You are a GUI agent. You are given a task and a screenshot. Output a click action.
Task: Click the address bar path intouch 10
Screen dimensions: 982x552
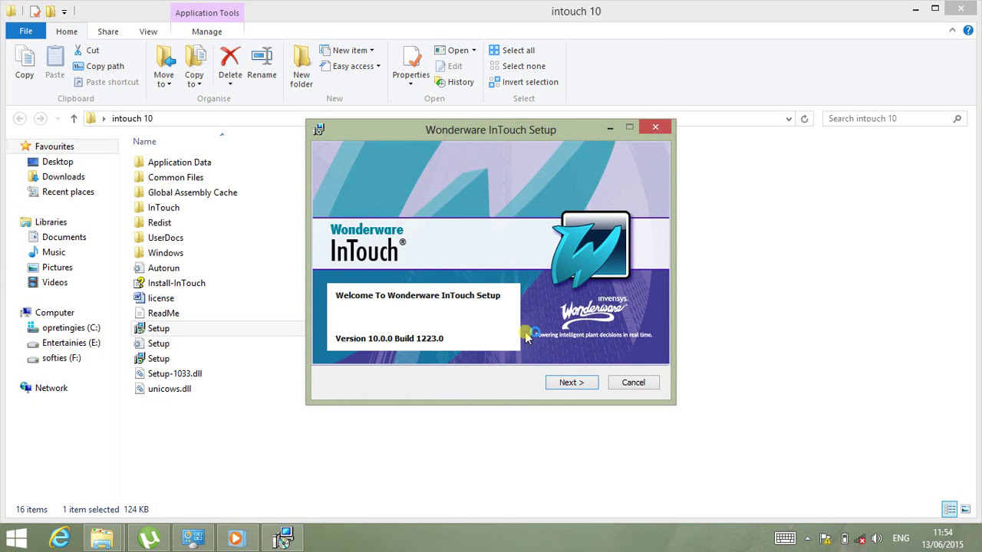tap(132, 119)
